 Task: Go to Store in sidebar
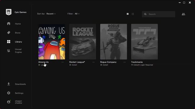[18, 33]
